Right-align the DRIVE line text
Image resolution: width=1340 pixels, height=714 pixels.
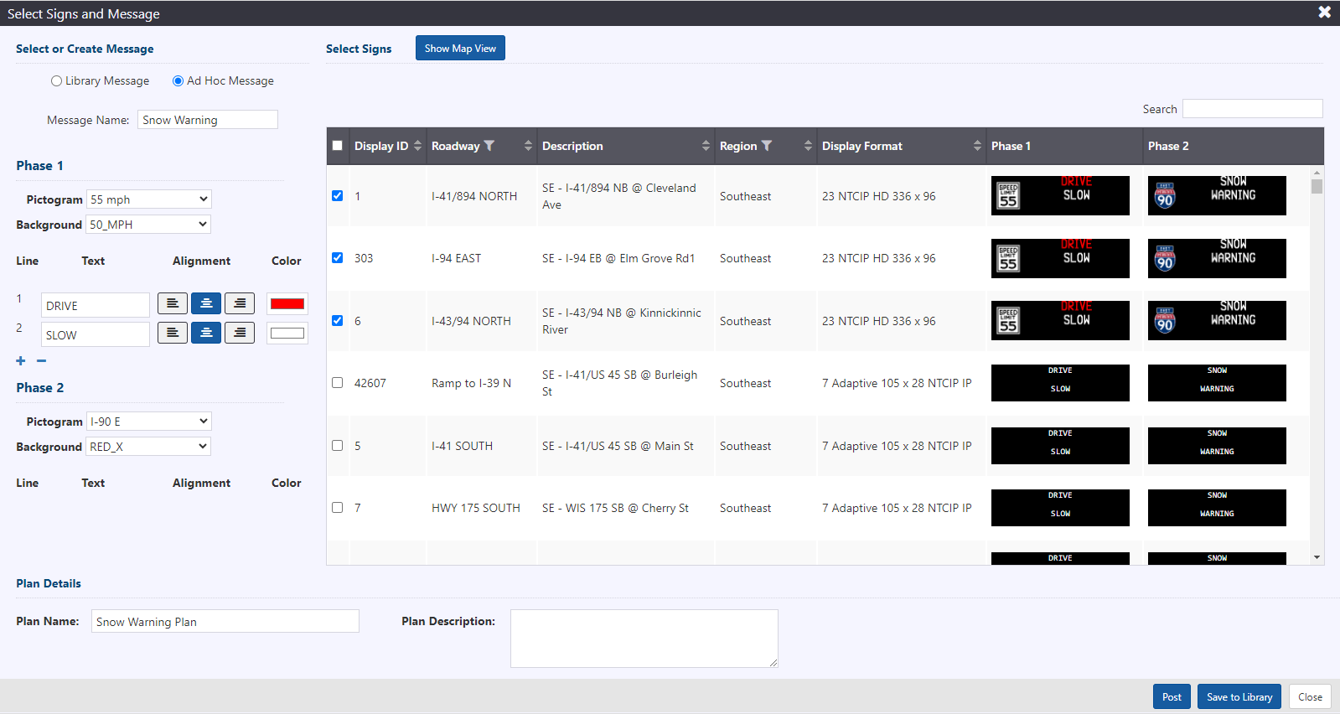click(240, 303)
